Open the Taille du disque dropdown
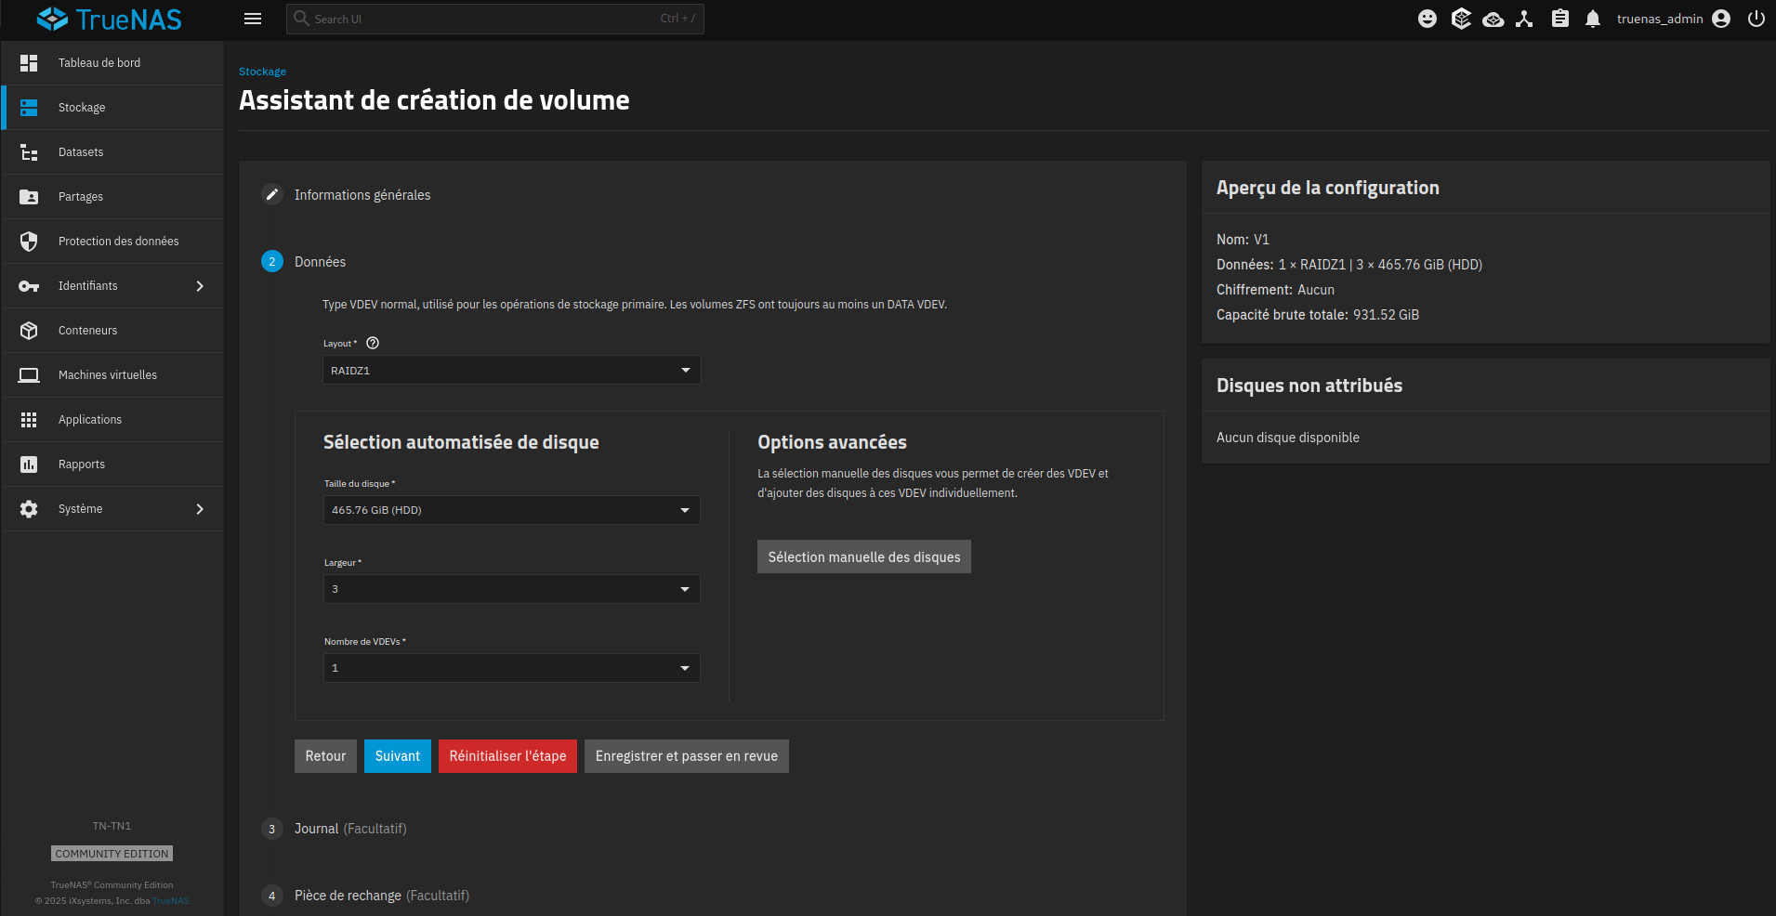1776x916 pixels. 511,510
